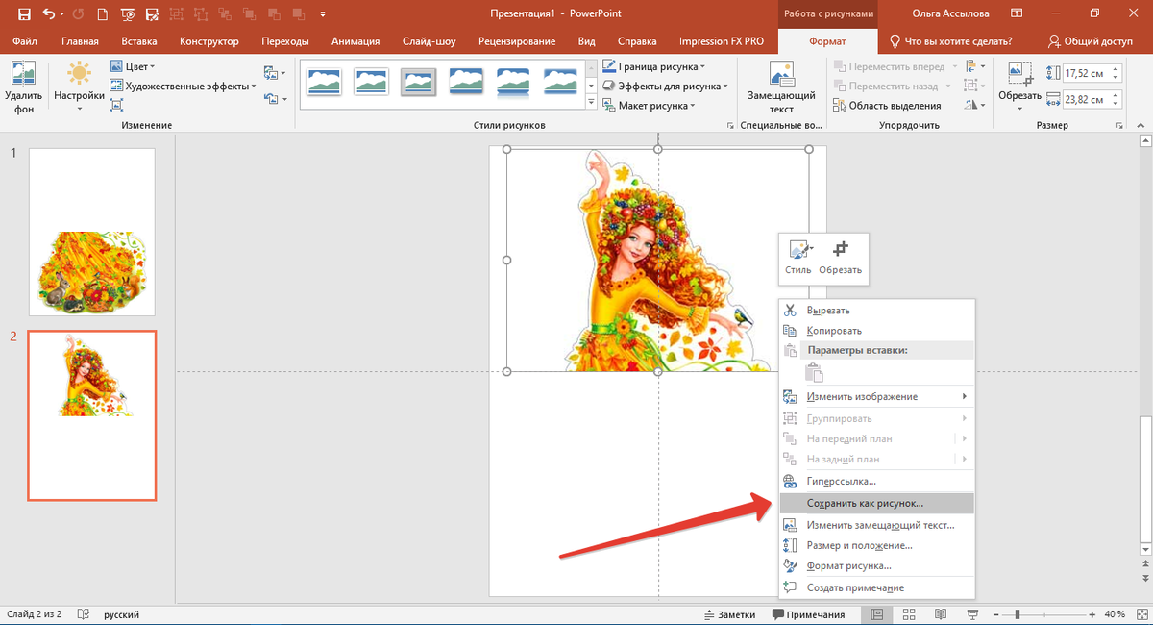Select slide 1 thumbnail in slide panel

pyautogui.click(x=91, y=232)
